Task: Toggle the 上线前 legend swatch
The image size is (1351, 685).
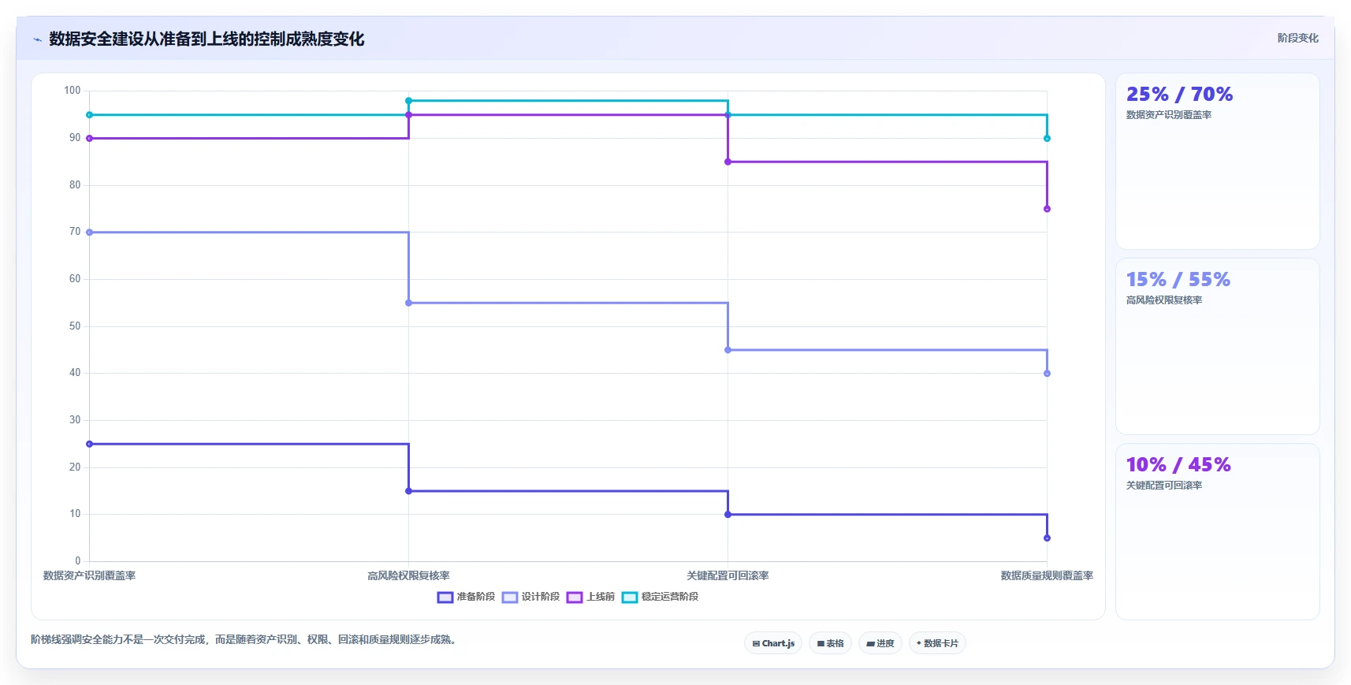Action: 575,598
